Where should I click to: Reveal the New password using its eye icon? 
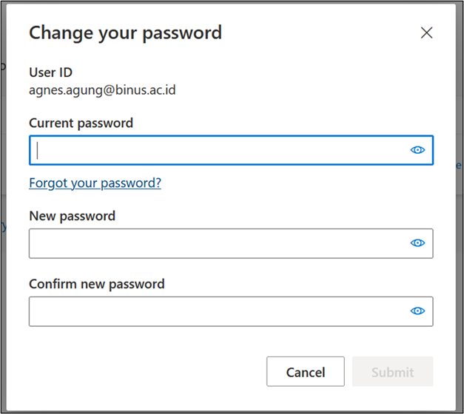417,243
